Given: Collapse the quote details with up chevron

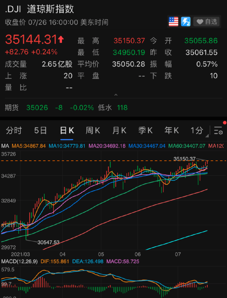Looking at the screenshot, I should point(116,95).
